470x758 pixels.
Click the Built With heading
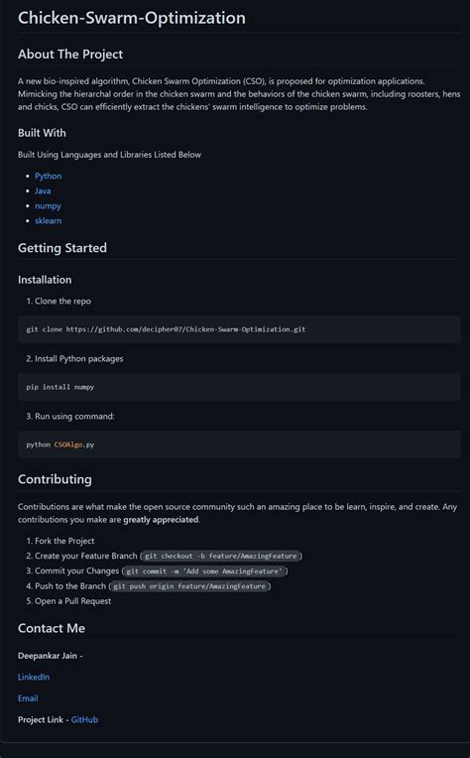coord(42,133)
